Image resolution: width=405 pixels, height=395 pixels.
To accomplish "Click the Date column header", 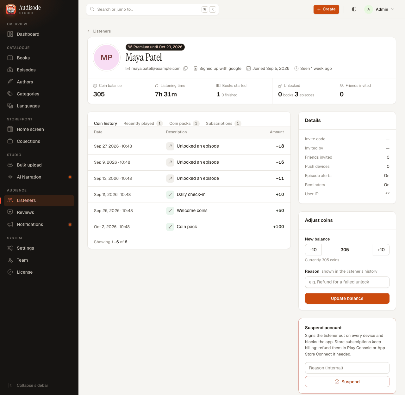I will tap(98, 132).
